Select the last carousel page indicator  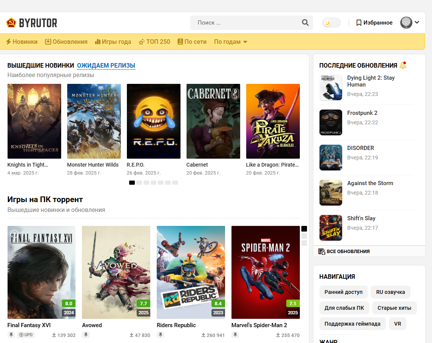tap(175, 182)
